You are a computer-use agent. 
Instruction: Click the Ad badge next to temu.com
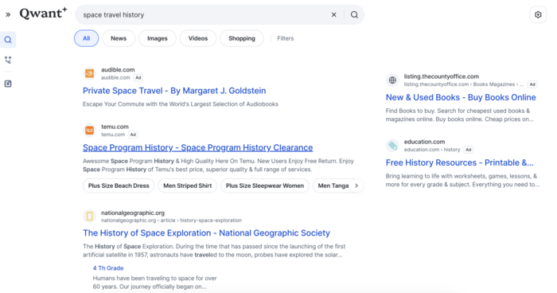click(133, 135)
